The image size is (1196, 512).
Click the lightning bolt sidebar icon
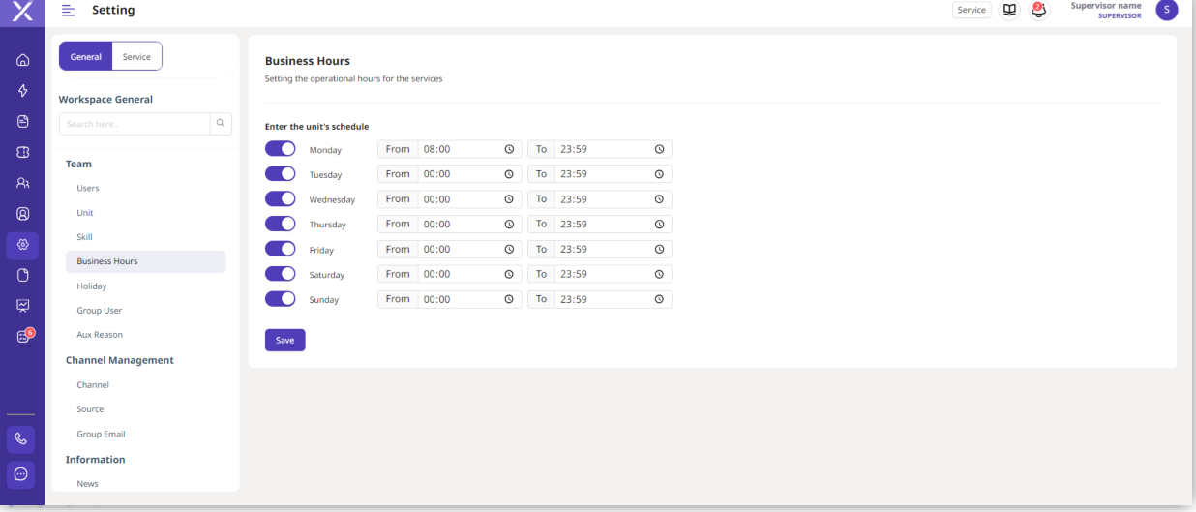22,91
